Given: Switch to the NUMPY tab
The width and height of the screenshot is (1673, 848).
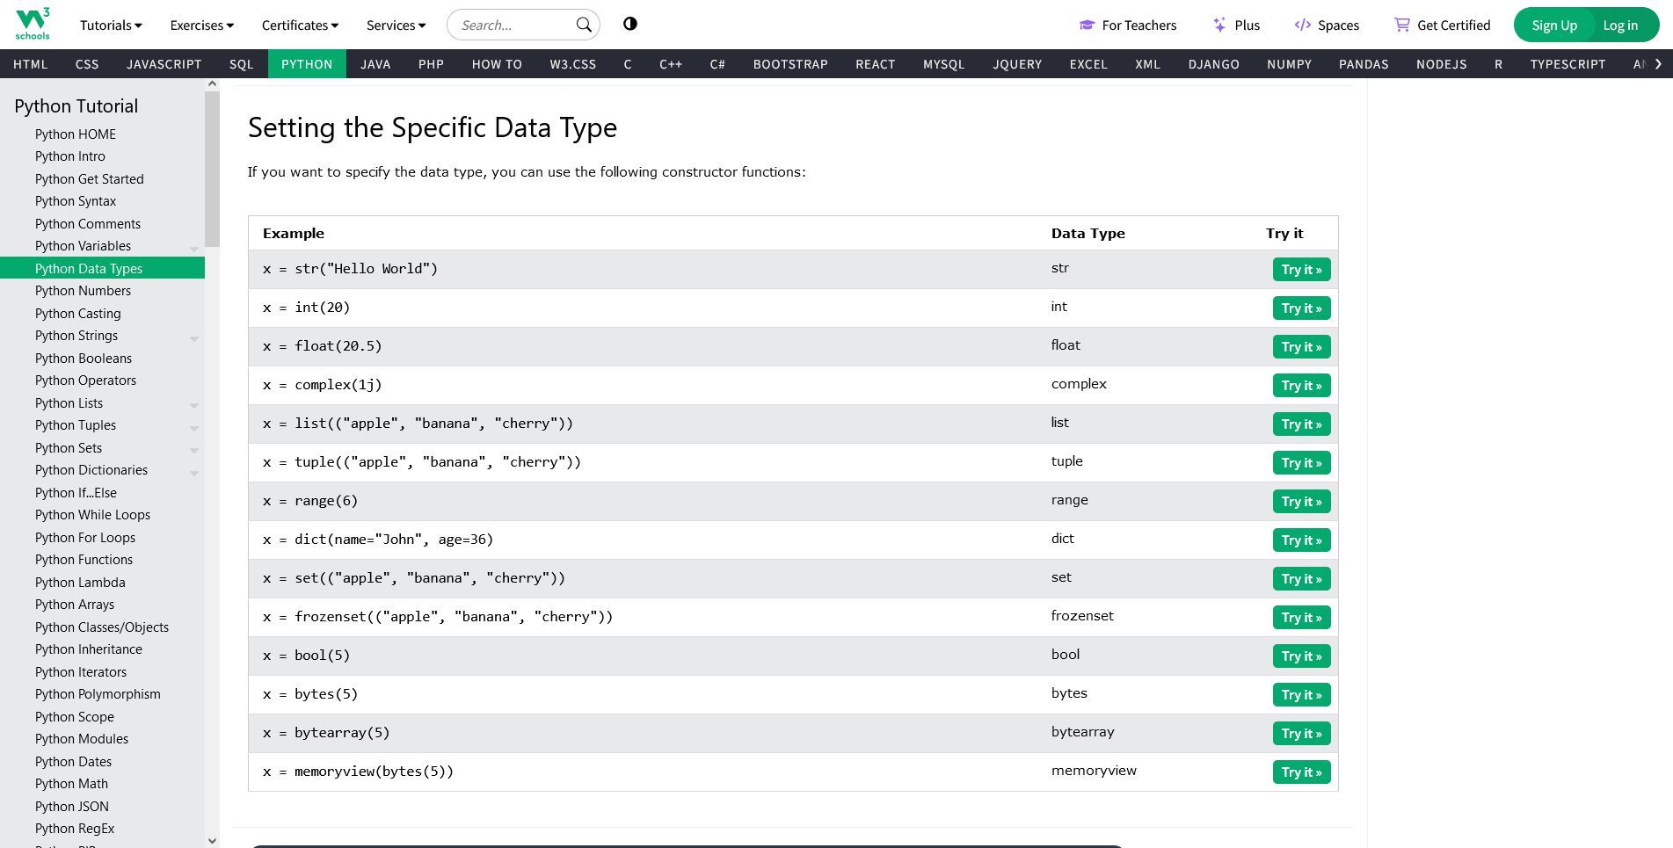Looking at the screenshot, I should 1289,63.
